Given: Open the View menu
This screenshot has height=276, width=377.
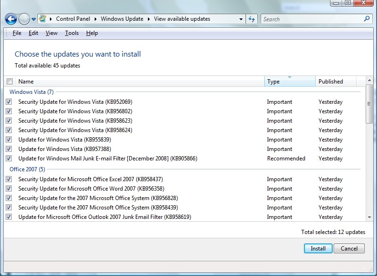Looking at the screenshot, I should pyautogui.click(x=51, y=33).
